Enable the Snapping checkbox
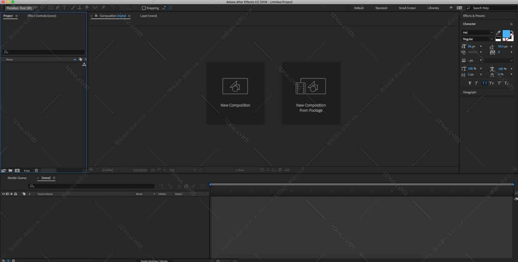This screenshot has height=262, width=518. pyautogui.click(x=144, y=8)
